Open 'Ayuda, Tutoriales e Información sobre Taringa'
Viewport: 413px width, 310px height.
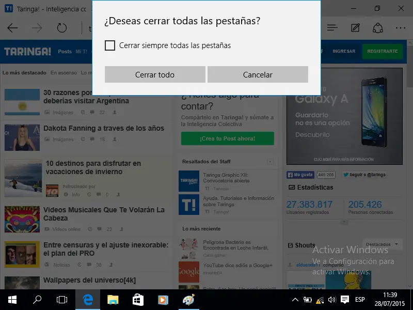(239, 201)
